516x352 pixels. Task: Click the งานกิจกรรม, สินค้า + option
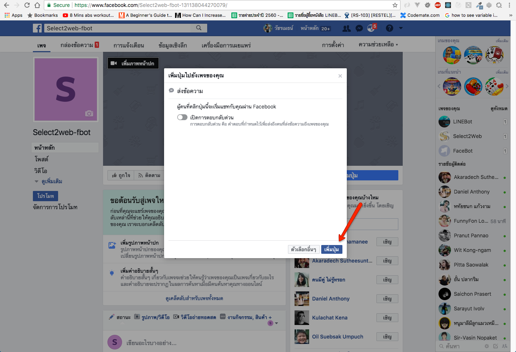click(x=246, y=317)
